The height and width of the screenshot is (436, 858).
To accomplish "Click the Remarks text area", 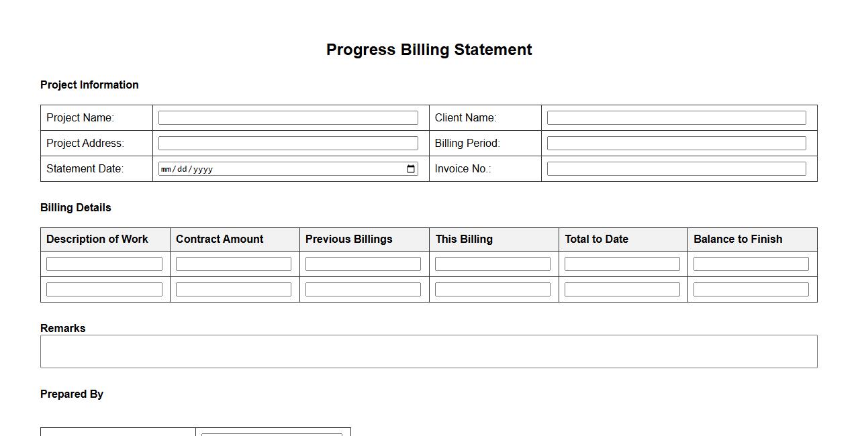I will (428, 351).
